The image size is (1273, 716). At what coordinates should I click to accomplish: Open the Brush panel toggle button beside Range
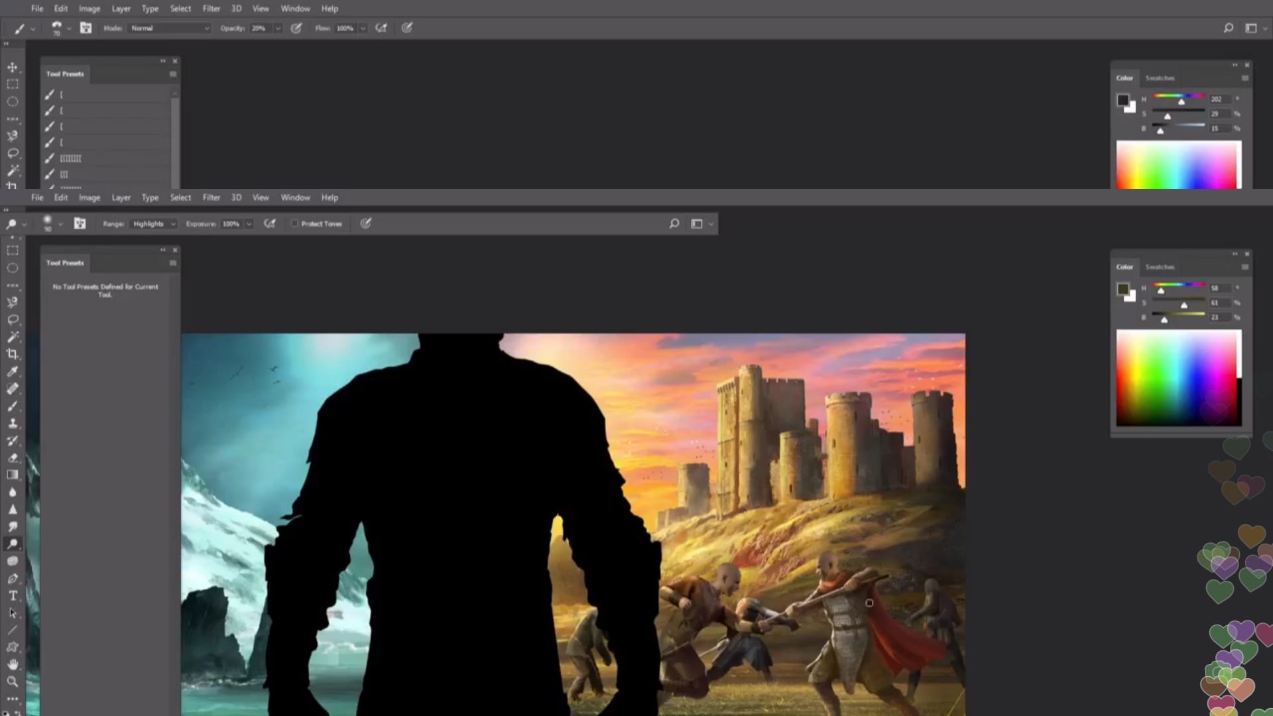coord(80,223)
